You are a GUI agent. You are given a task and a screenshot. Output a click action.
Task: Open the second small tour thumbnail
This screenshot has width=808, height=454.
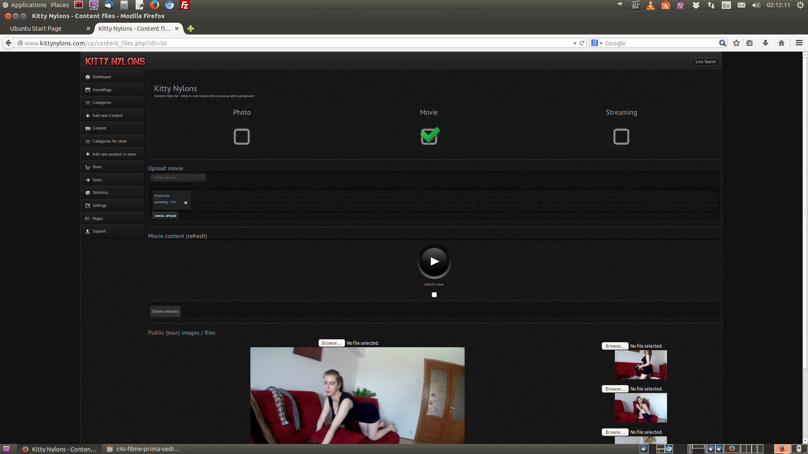[641, 408]
